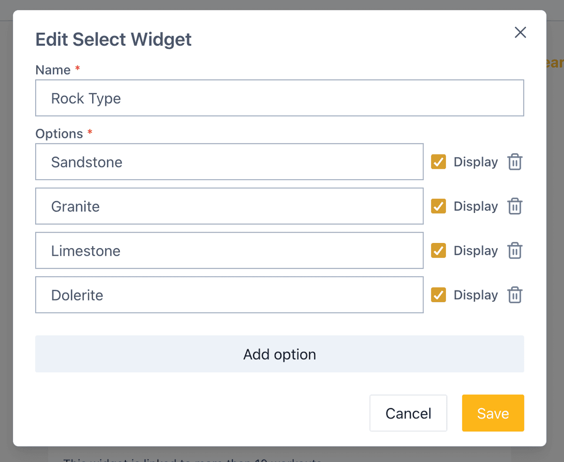This screenshot has height=462, width=564.
Task: Click Add option to create a new option
Action: (280, 354)
